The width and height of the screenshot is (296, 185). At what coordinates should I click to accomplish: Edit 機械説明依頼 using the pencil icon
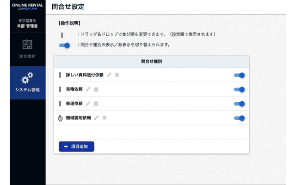coord(96,118)
